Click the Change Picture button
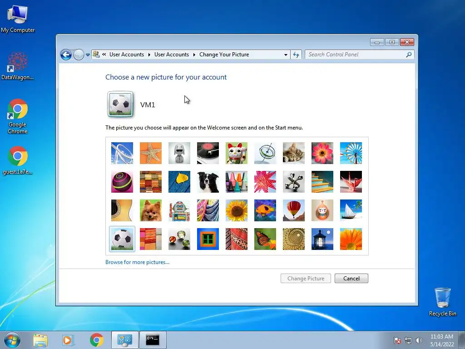 [306, 279]
